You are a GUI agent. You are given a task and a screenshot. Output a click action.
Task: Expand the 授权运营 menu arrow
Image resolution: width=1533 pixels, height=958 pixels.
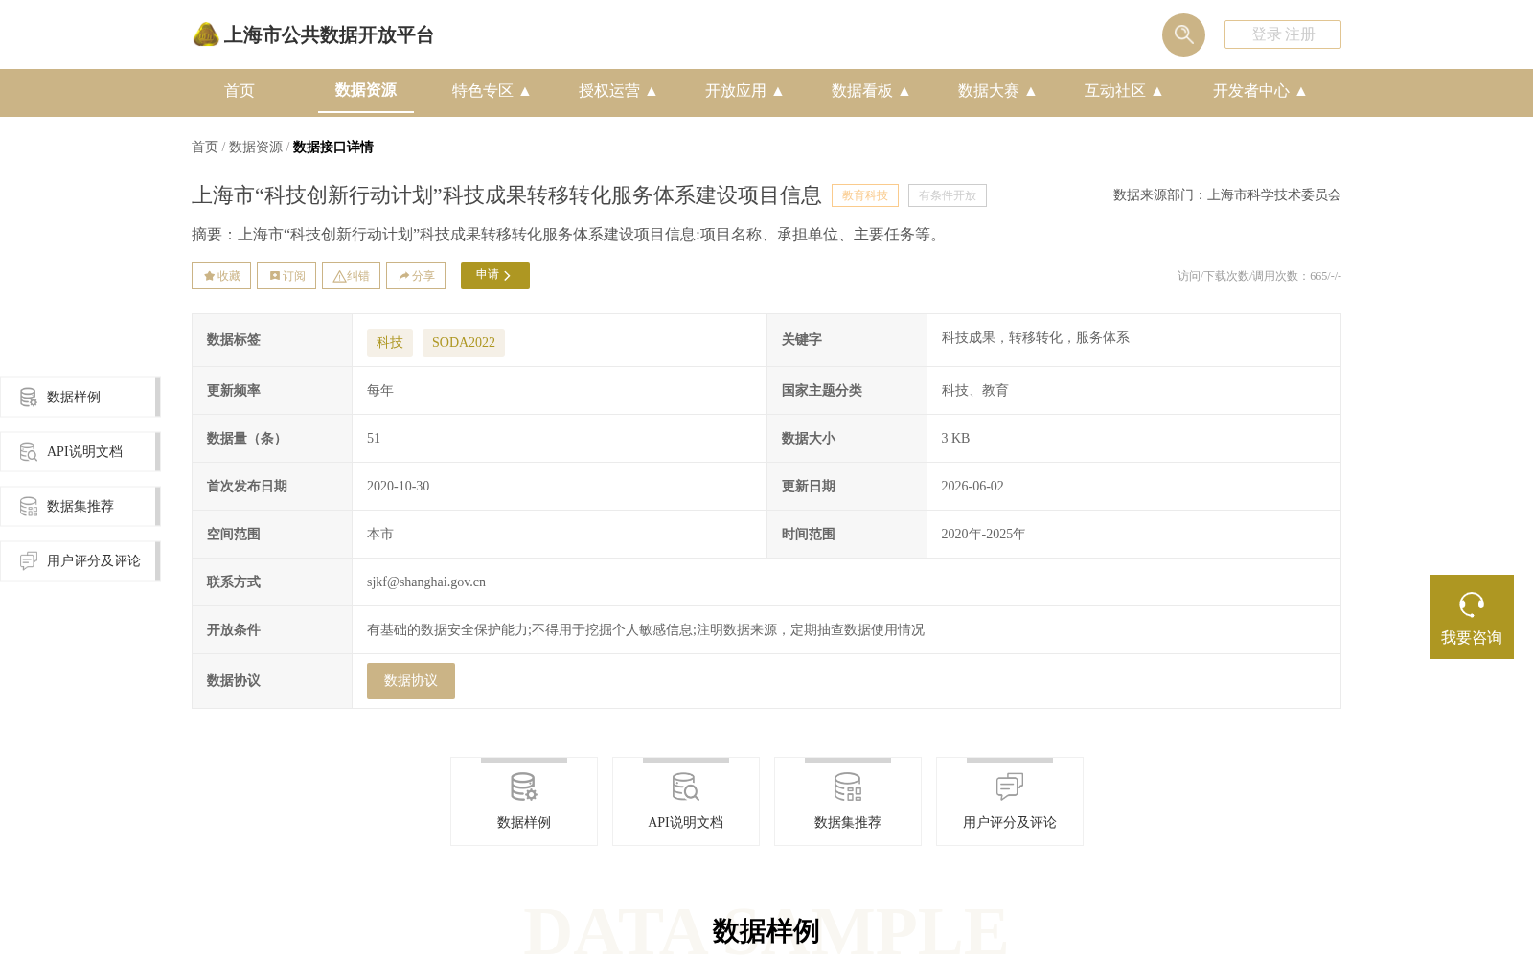click(x=652, y=91)
